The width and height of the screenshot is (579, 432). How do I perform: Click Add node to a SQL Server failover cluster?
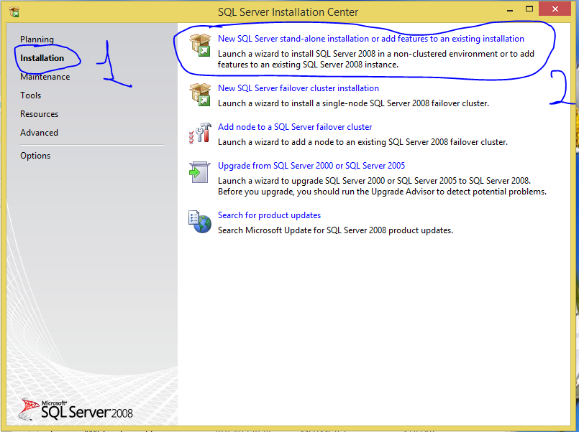(x=295, y=127)
